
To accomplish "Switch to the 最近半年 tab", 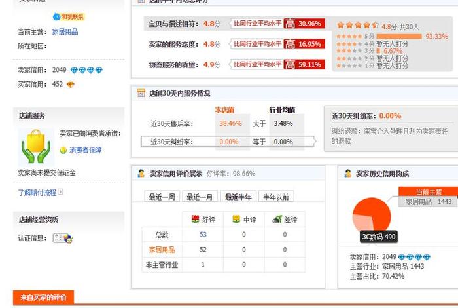I will [x=238, y=197].
